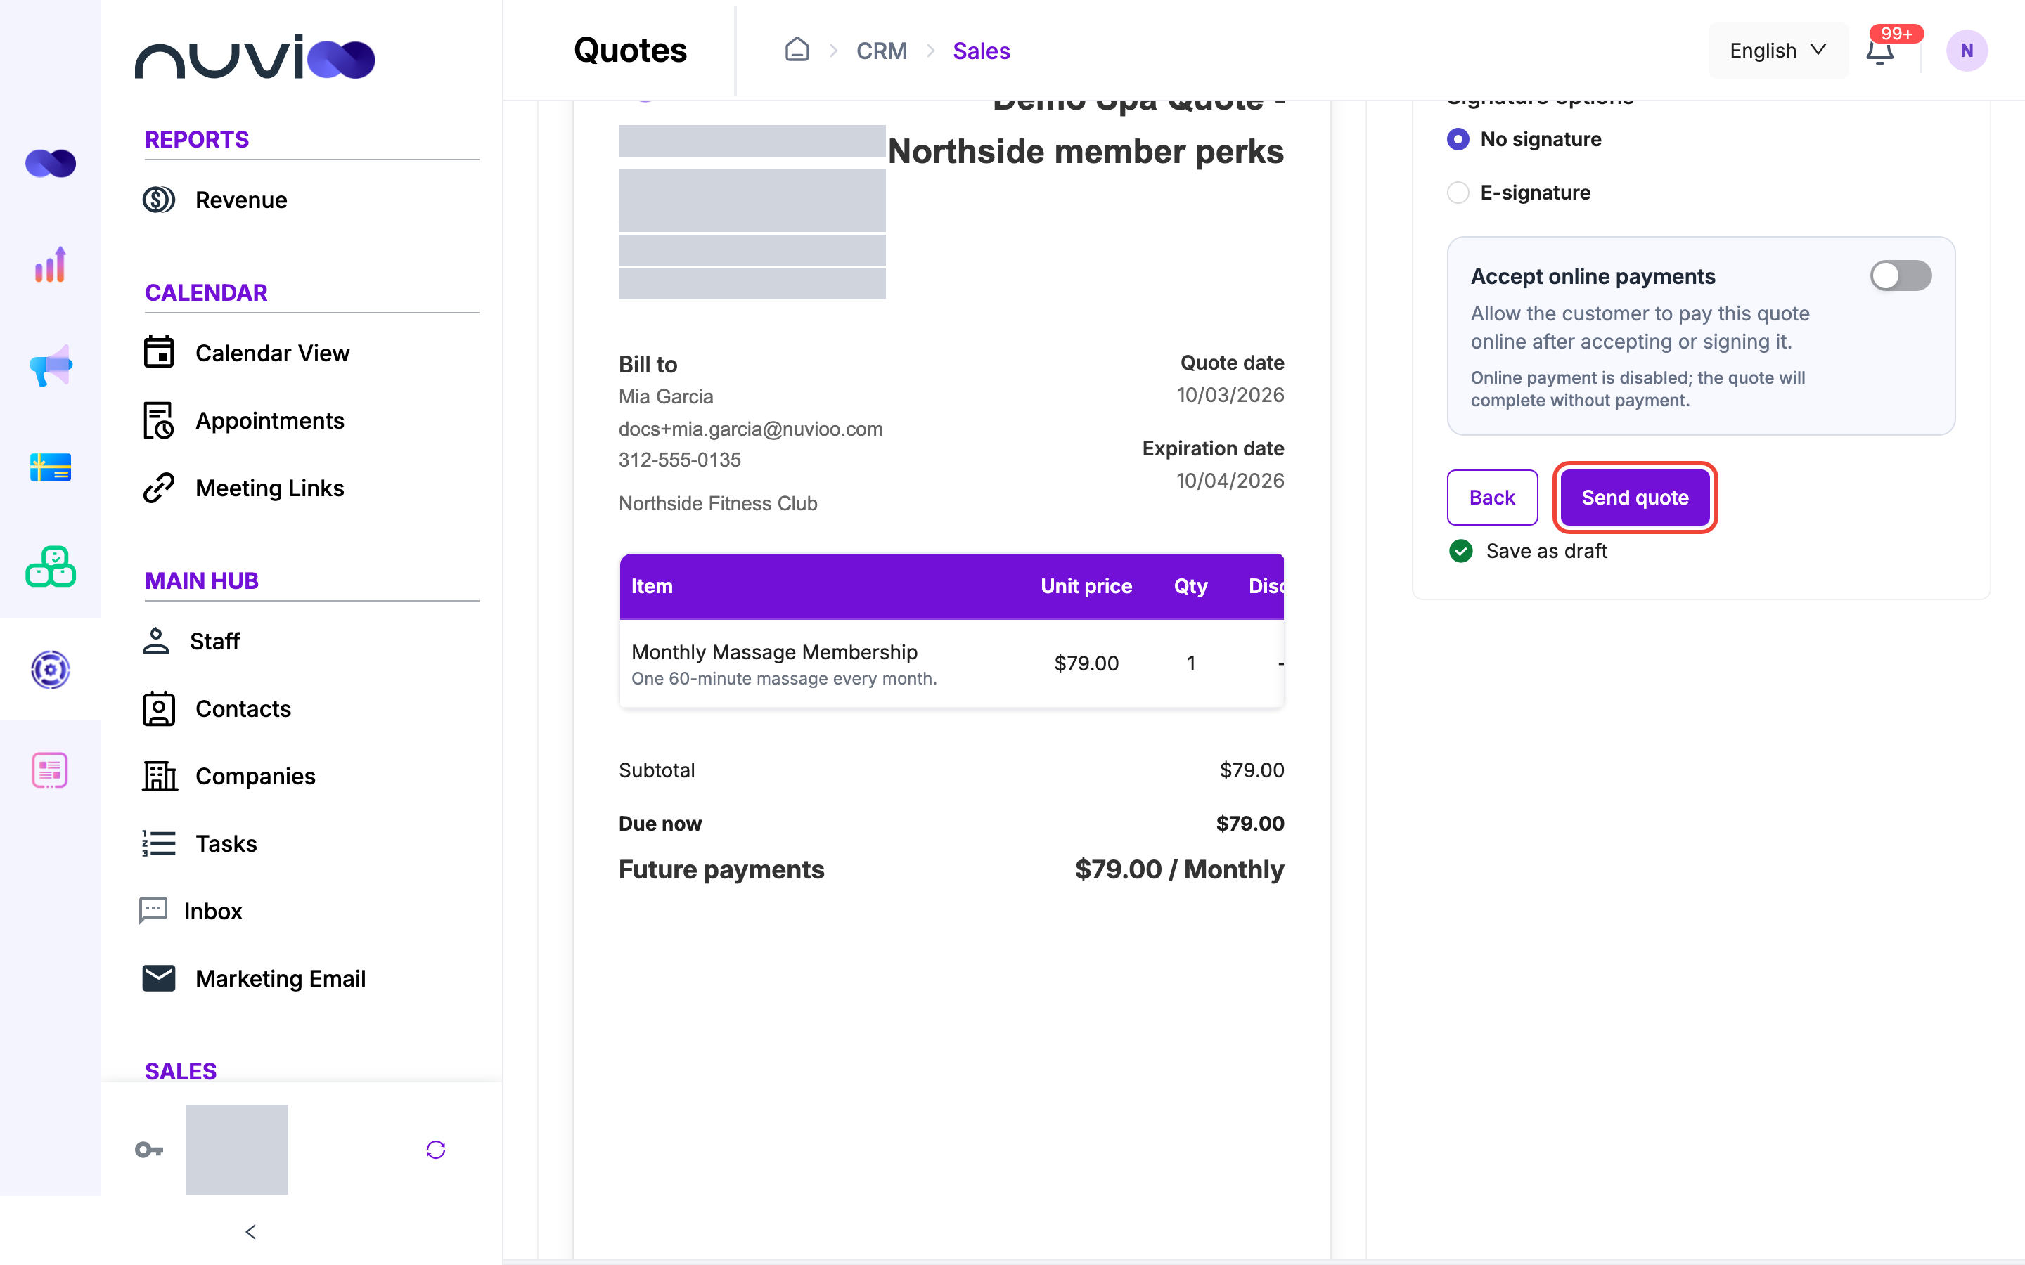This screenshot has height=1265, width=2025.
Task: Open the gear CRM rail icon
Action: pos(50,669)
